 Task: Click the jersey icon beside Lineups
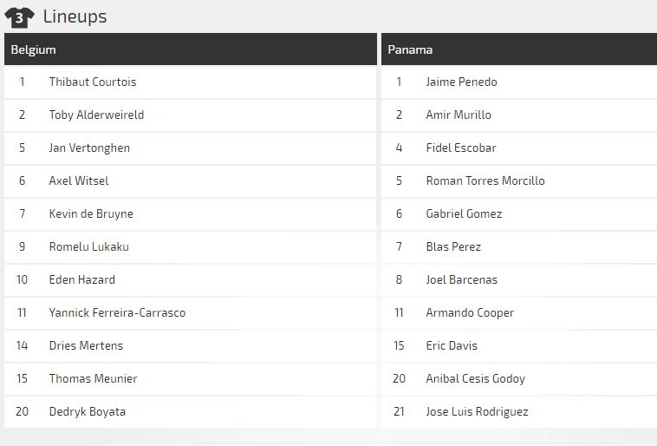coord(19,16)
